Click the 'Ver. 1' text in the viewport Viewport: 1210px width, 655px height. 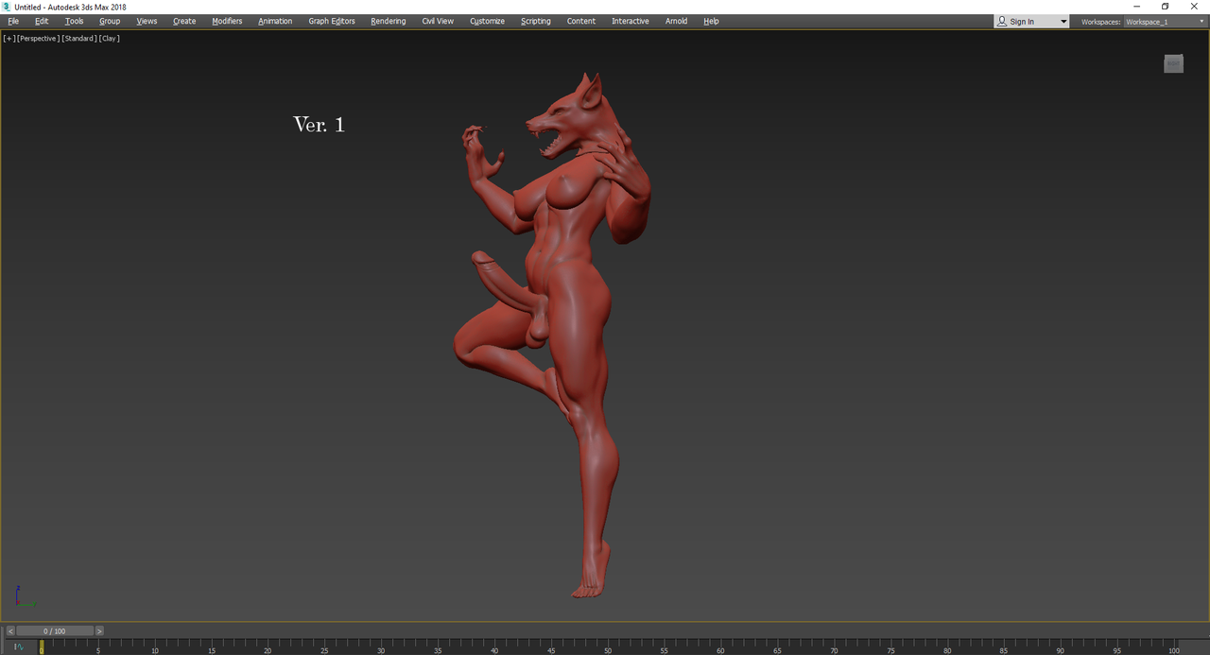click(320, 124)
